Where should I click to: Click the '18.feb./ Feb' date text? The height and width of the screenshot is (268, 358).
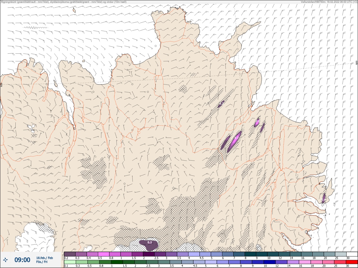pos(44,258)
